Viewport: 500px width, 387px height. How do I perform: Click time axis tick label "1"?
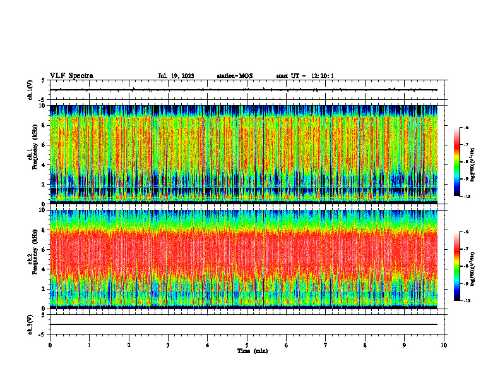[89, 345]
